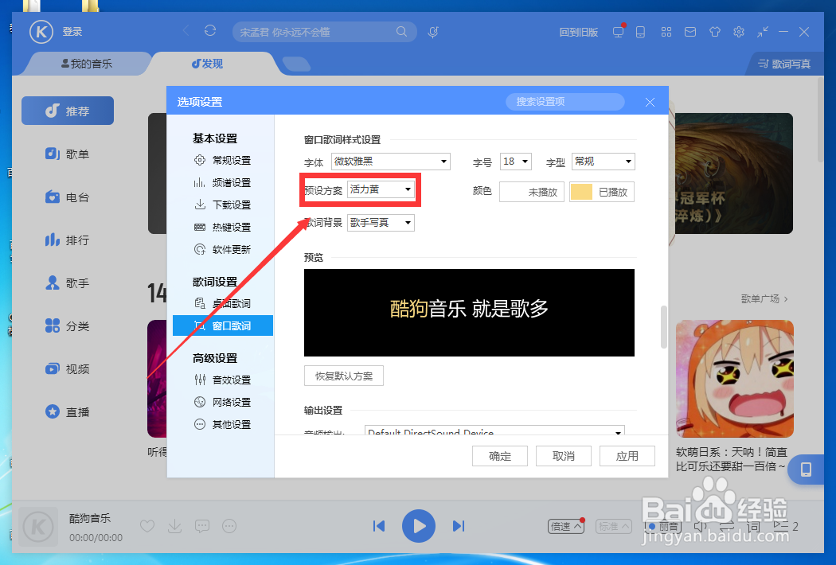Toggle the 歌词写真 lyrics photo mode
The width and height of the screenshot is (836, 565).
(x=783, y=64)
